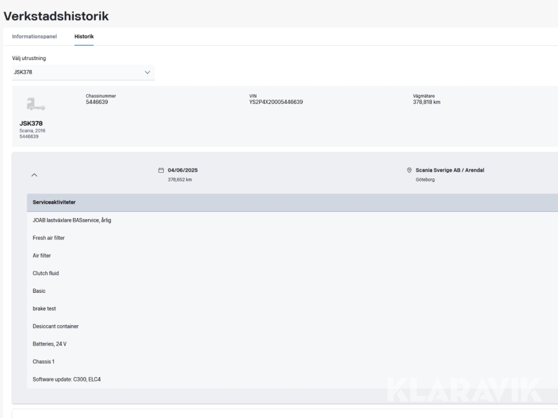Click the brake test activity row

(x=45, y=308)
